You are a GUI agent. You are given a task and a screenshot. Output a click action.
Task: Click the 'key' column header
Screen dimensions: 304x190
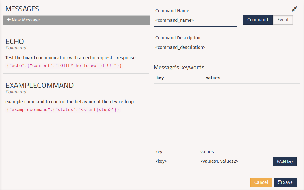[160, 78]
